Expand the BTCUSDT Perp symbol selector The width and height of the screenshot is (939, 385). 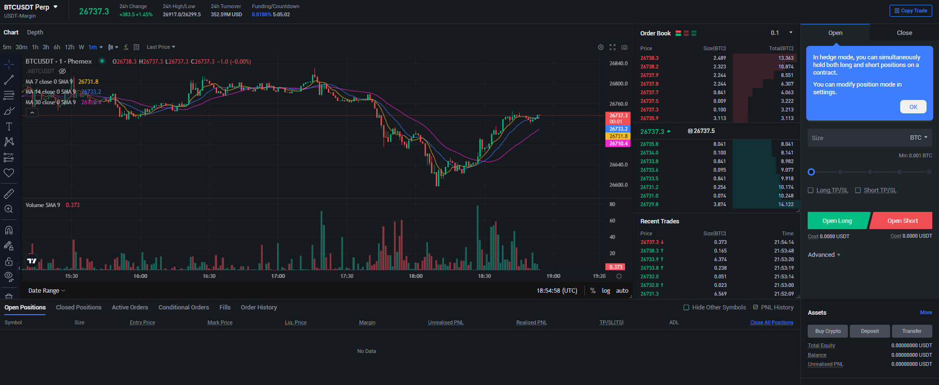(x=56, y=7)
